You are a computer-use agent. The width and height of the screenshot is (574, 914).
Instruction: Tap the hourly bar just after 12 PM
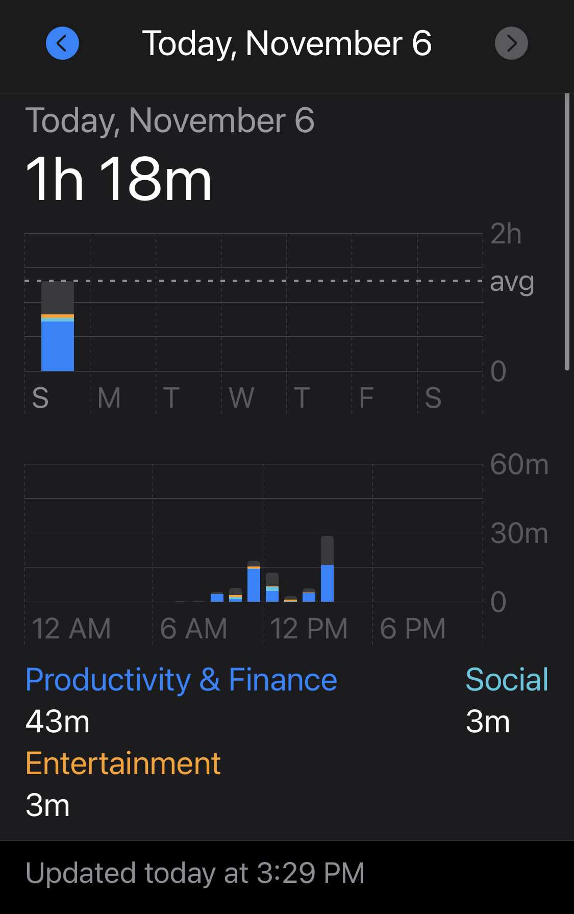[x=272, y=587]
